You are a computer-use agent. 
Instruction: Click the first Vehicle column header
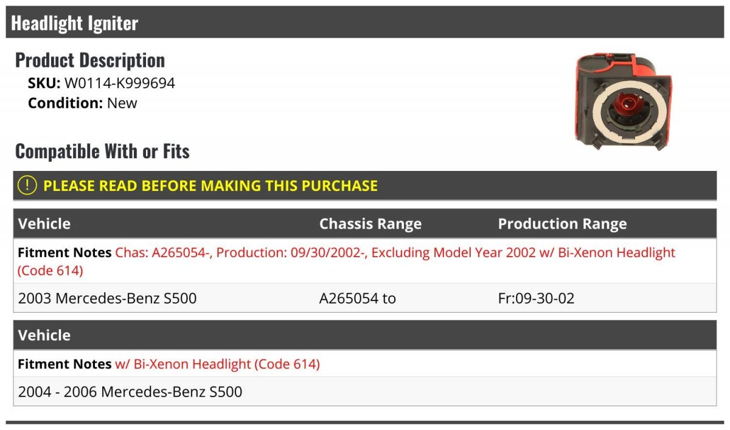click(x=44, y=224)
